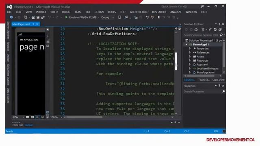Click the New Project toolbar icon
Screen dimensions: 260x146
click(25, 17)
